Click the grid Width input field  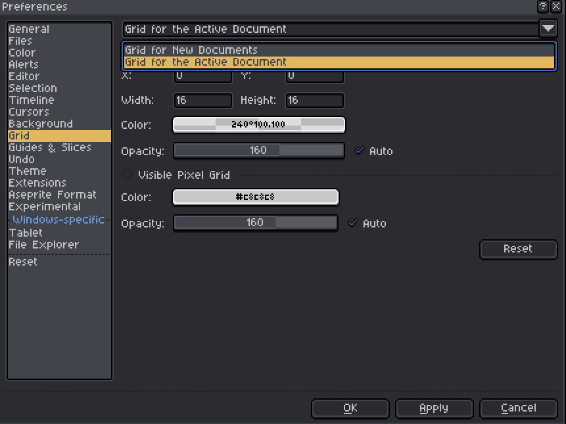tap(202, 101)
